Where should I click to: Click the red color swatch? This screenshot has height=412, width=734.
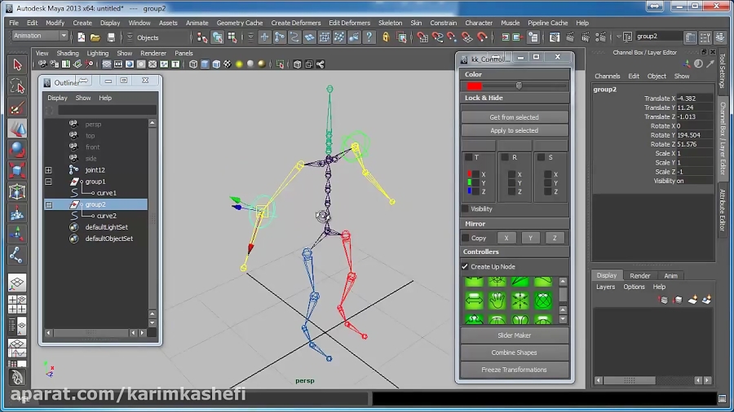(474, 86)
